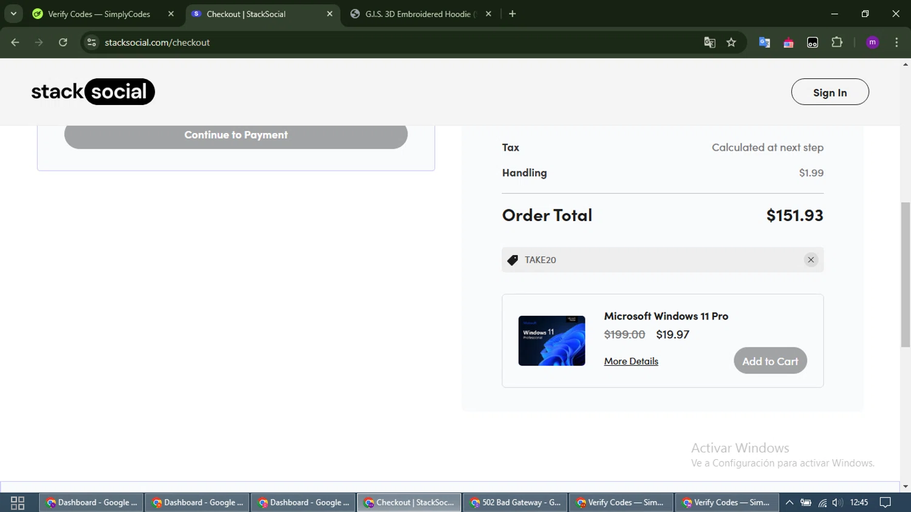Open the Extensions puzzle icon

tap(837, 43)
